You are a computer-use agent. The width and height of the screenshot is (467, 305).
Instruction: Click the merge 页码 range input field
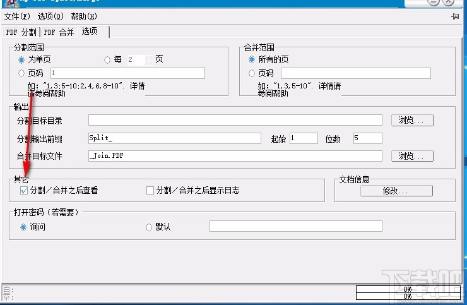tap(356, 73)
